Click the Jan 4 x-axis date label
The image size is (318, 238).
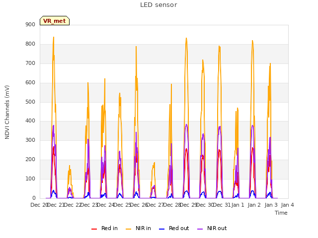[287, 205]
